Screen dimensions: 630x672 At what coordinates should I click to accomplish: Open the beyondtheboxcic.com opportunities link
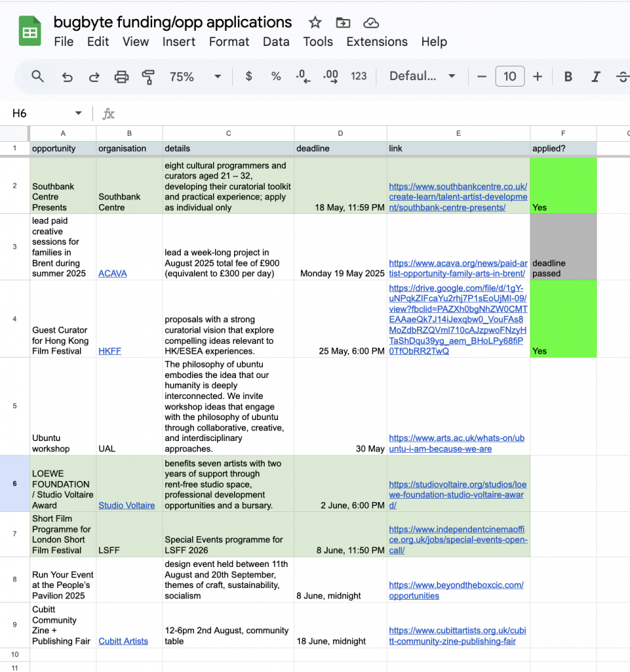(x=456, y=591)
